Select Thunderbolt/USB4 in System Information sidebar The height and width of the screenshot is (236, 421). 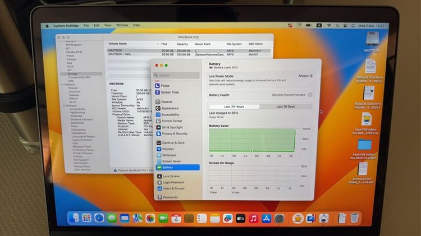pyautogui.click(x=79, y=77)
